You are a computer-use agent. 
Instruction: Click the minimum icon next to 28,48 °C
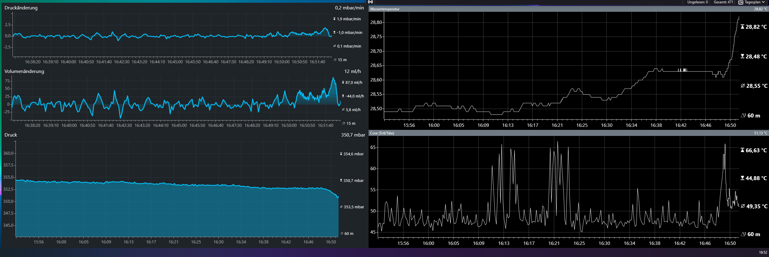(743, 56)
